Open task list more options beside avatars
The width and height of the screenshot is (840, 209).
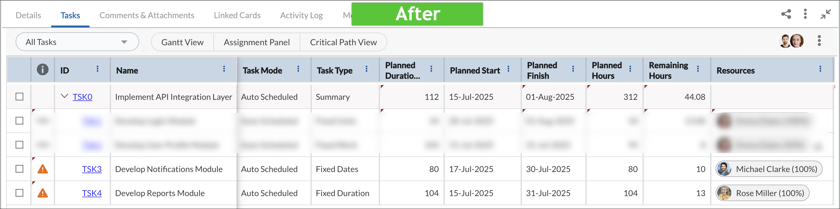(x=819, y=41)
